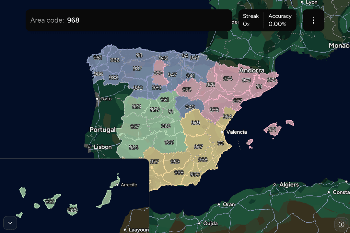Click the Arrecife city marker on the inset map
Screen dimensions: 350x233
[117, 184]
